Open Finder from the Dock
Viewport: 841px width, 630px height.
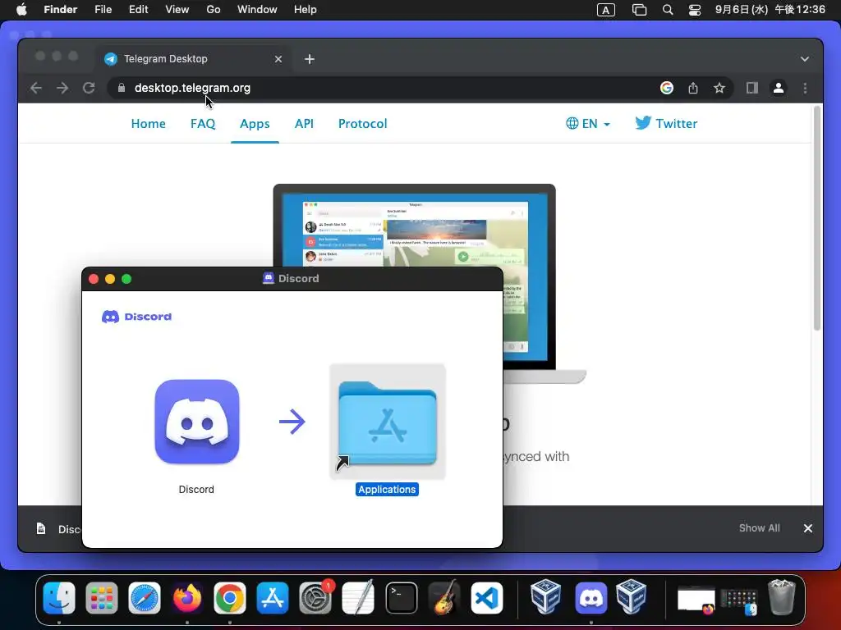pyautogui.click(x=59, y=597)
